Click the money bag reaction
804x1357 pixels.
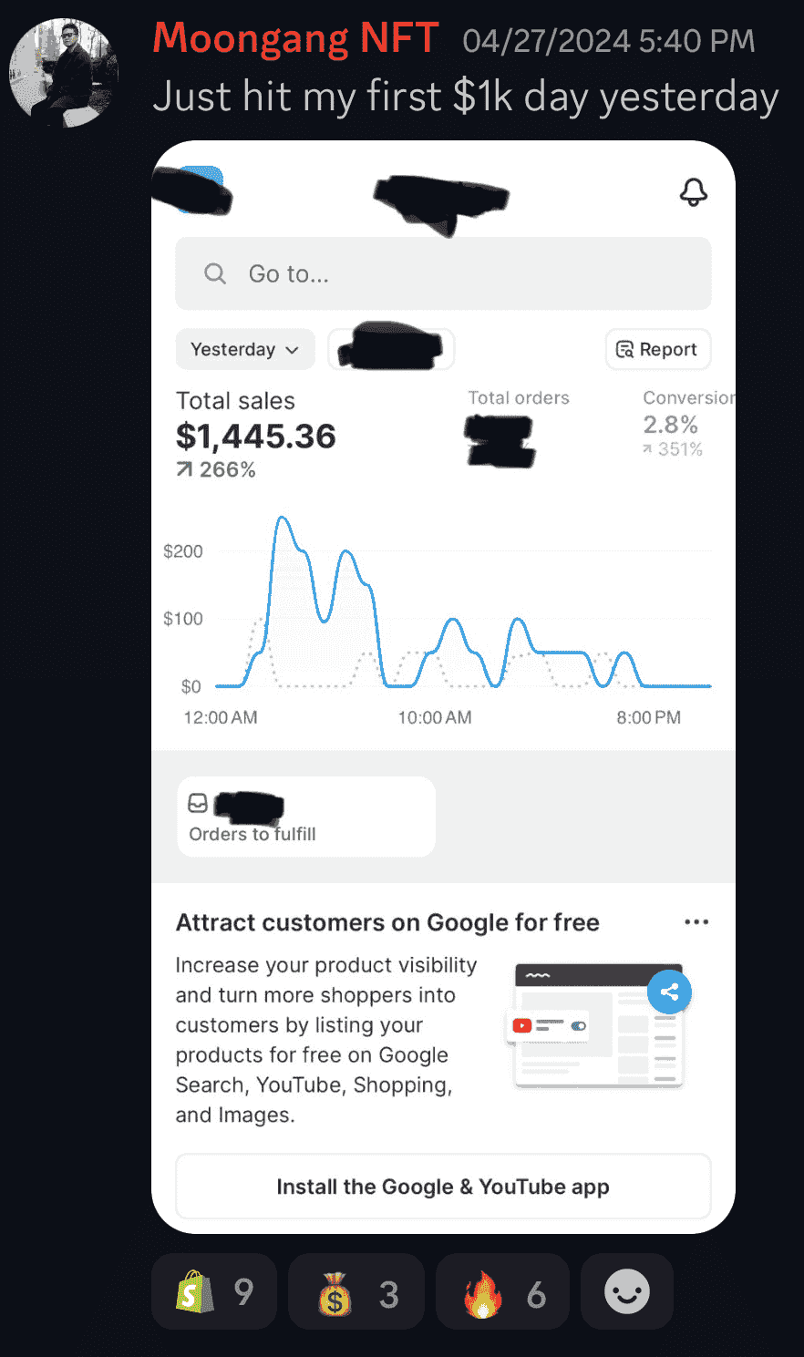(x=356, y=1292)
